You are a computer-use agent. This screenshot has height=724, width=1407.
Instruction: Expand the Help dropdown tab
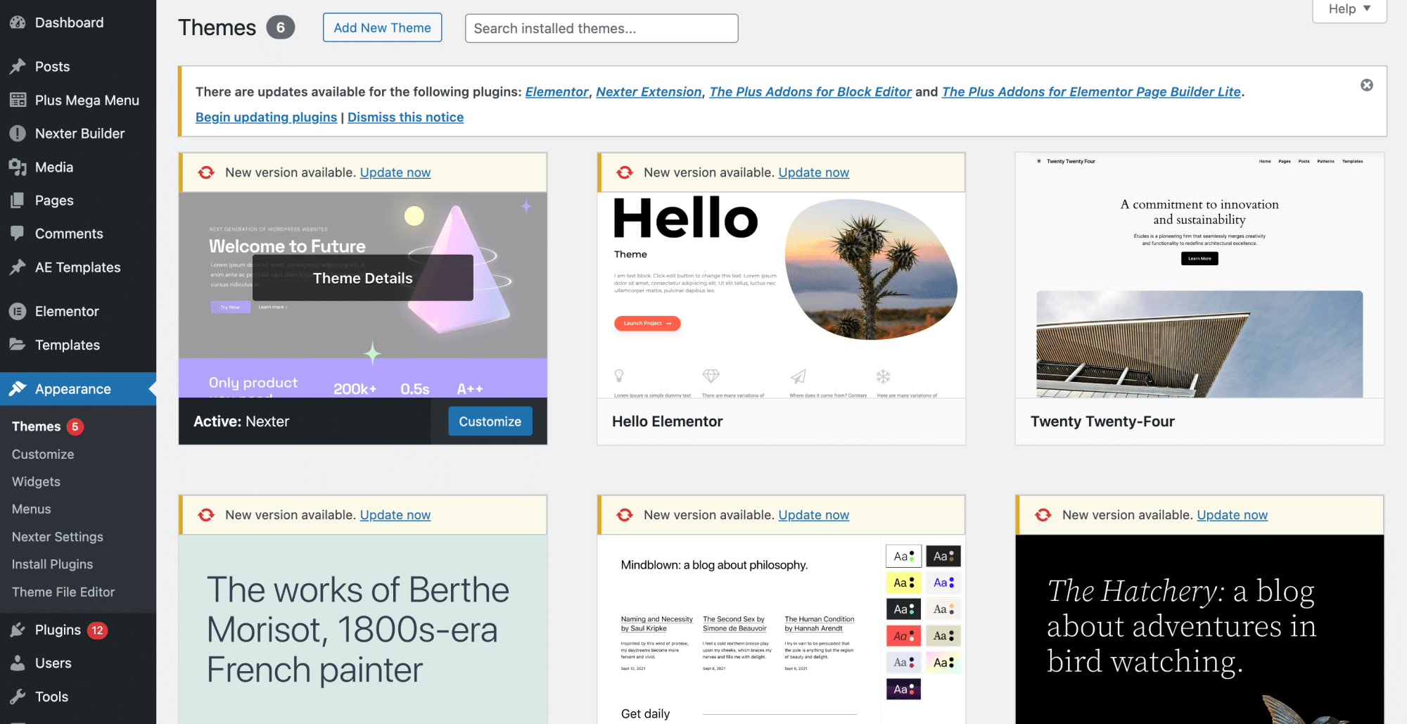[x=1349, y=9]
